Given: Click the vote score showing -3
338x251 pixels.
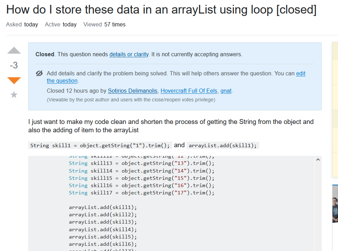Looking at the screenshot, I should (14, 66).
